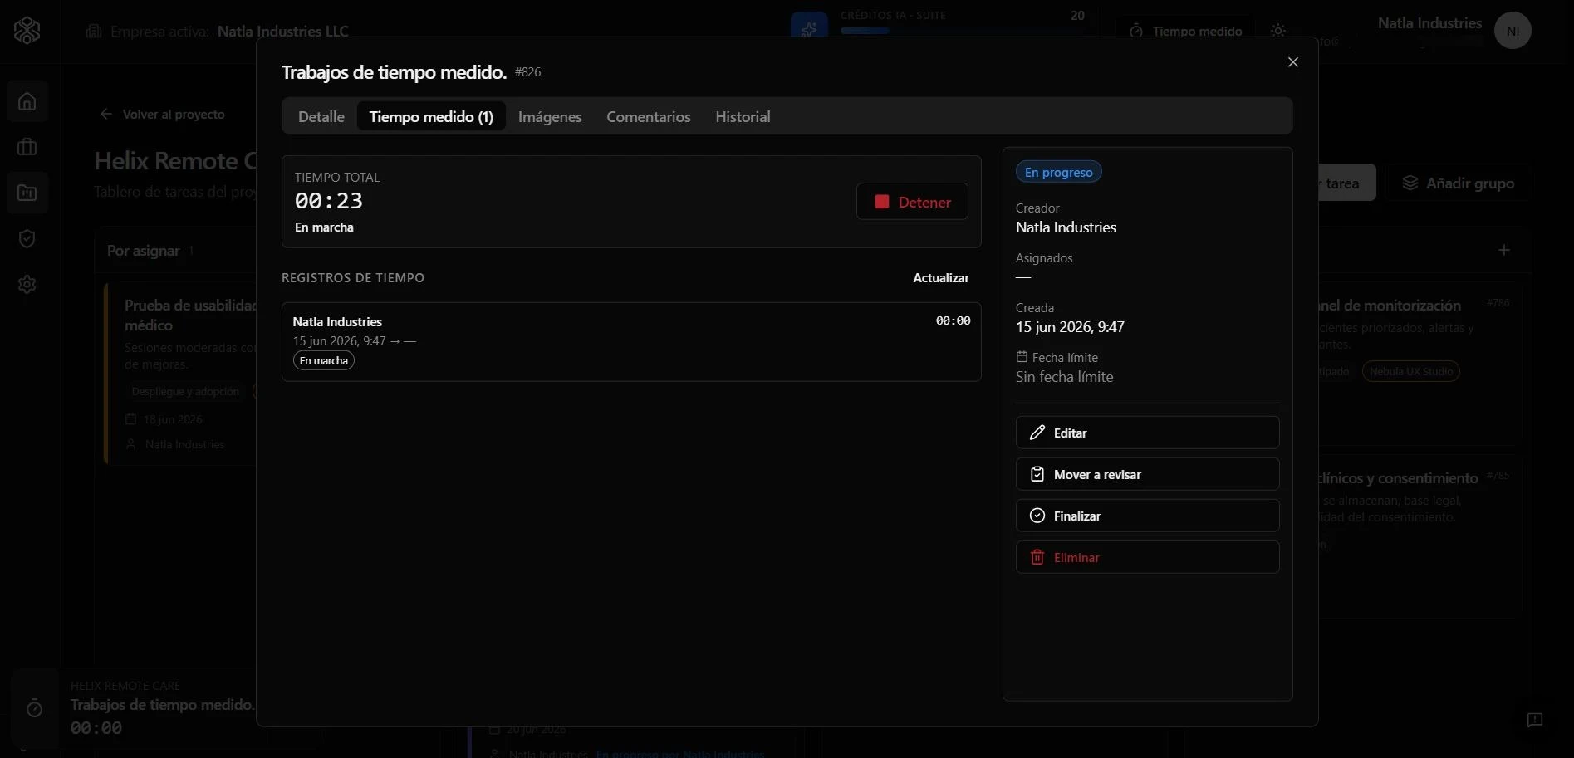Click the Creador value Natla Industries
The height and width of the screenshot is (758, 1574).
coord(1066,227)
